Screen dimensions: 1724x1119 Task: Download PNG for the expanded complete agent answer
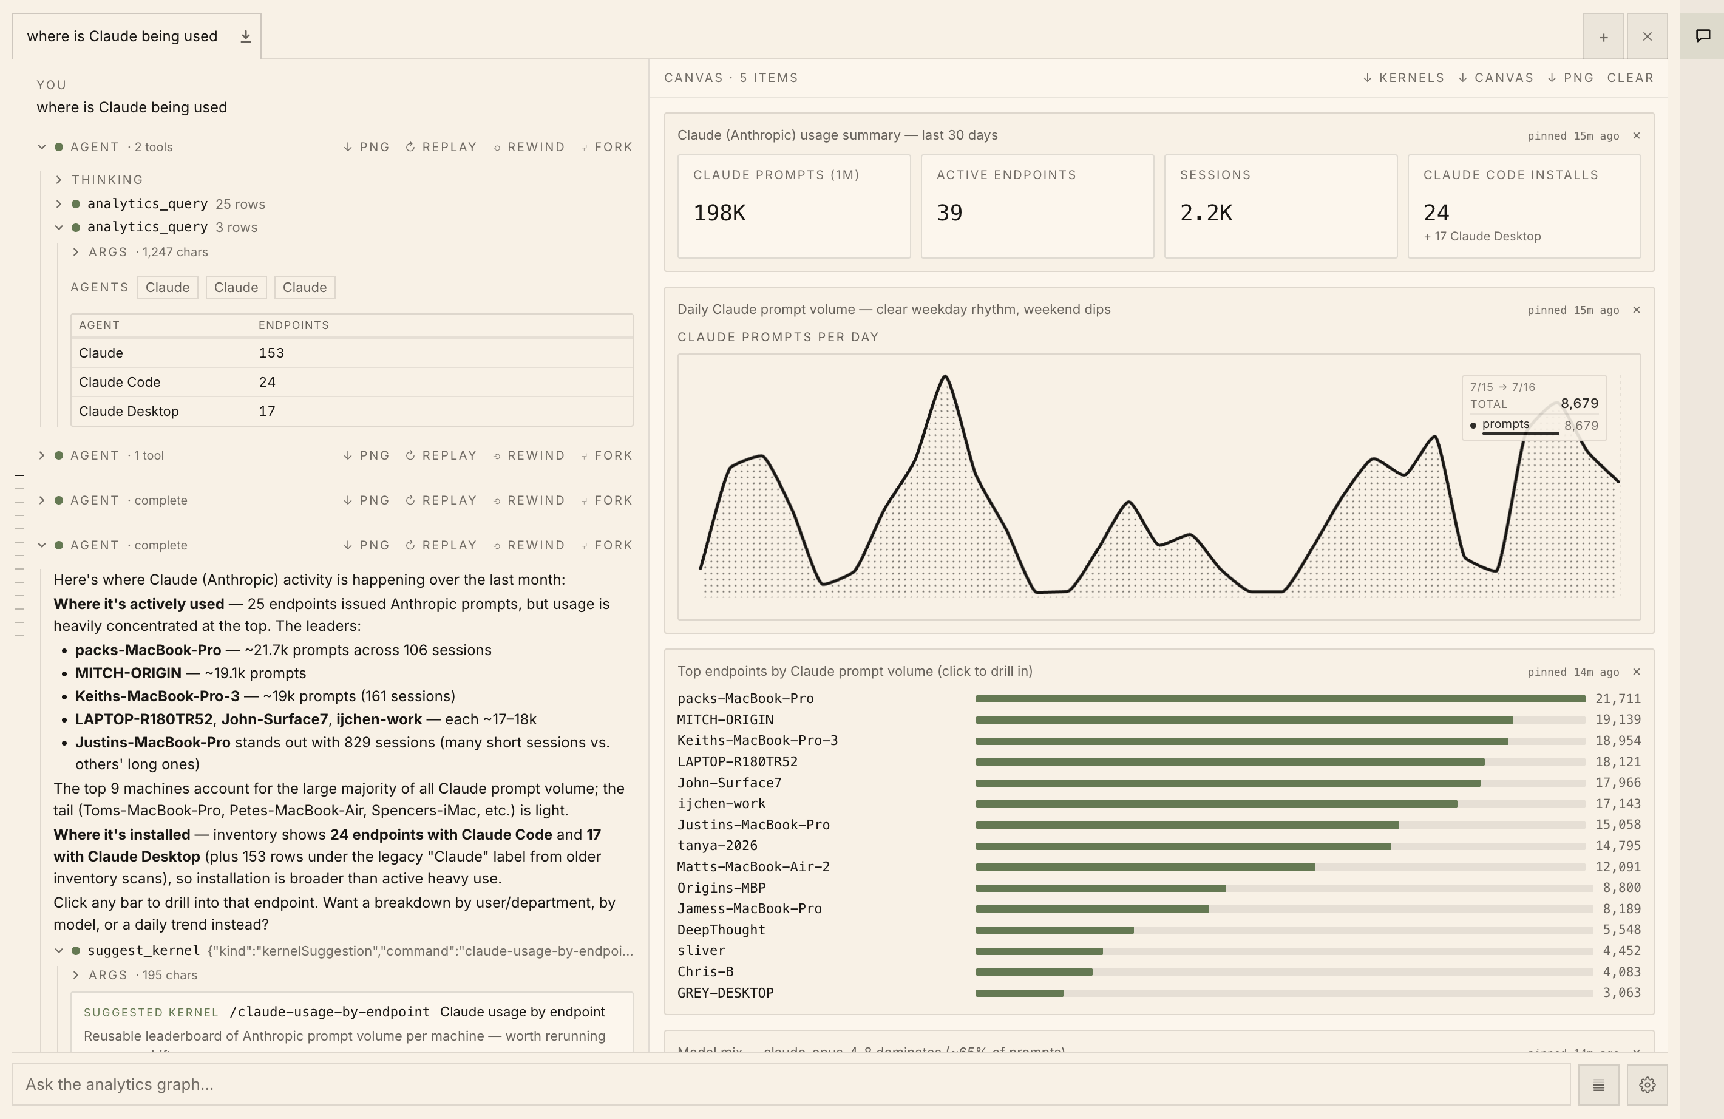tap(367, 545)
